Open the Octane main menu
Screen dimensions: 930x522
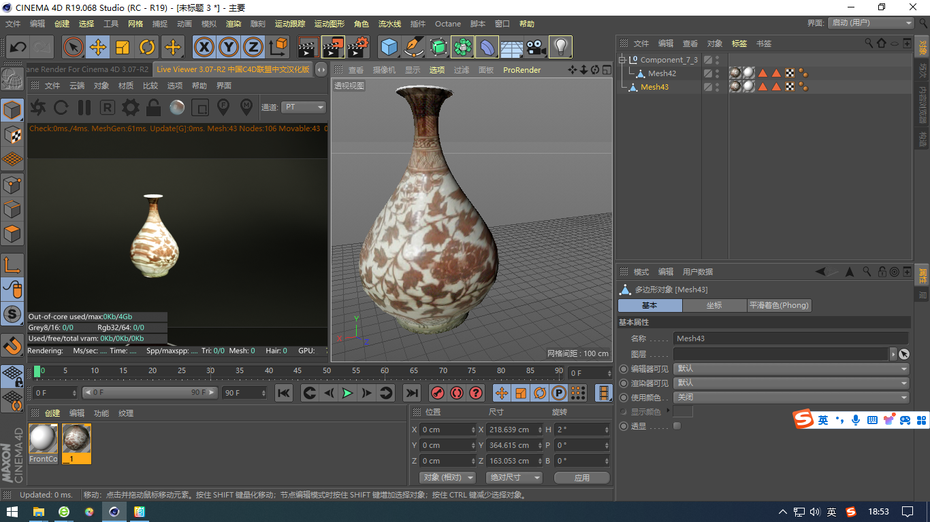[x=448, y=24]
